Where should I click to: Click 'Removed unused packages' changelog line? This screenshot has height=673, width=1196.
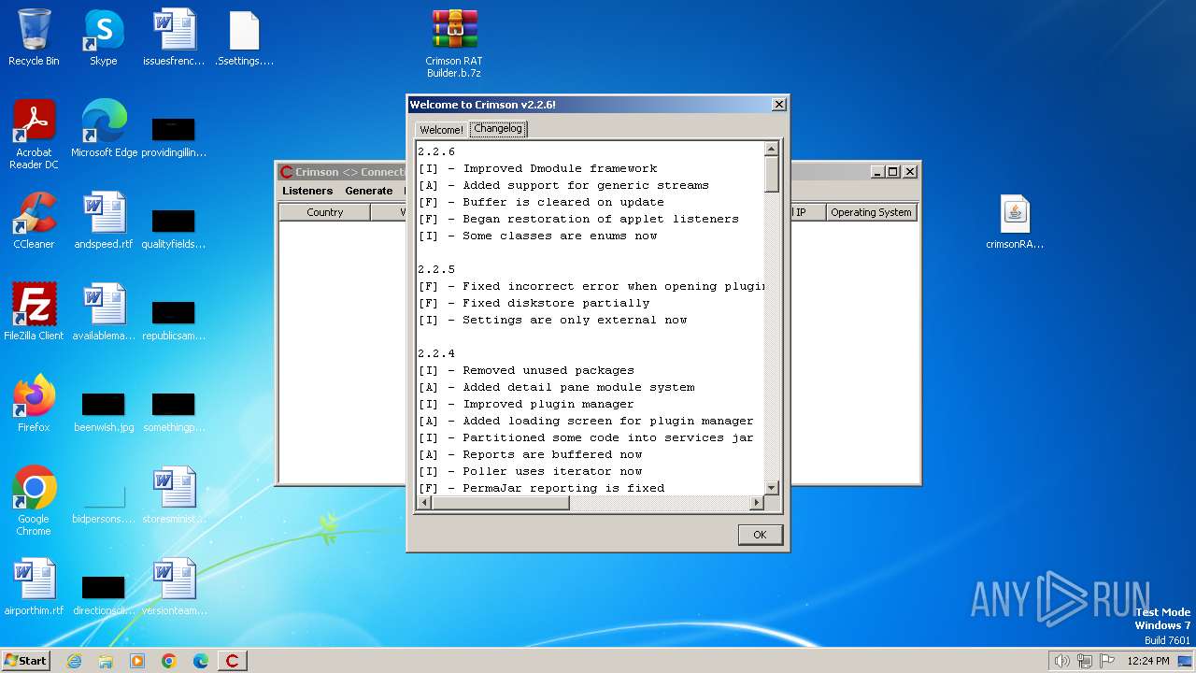[x=548, y=370]
